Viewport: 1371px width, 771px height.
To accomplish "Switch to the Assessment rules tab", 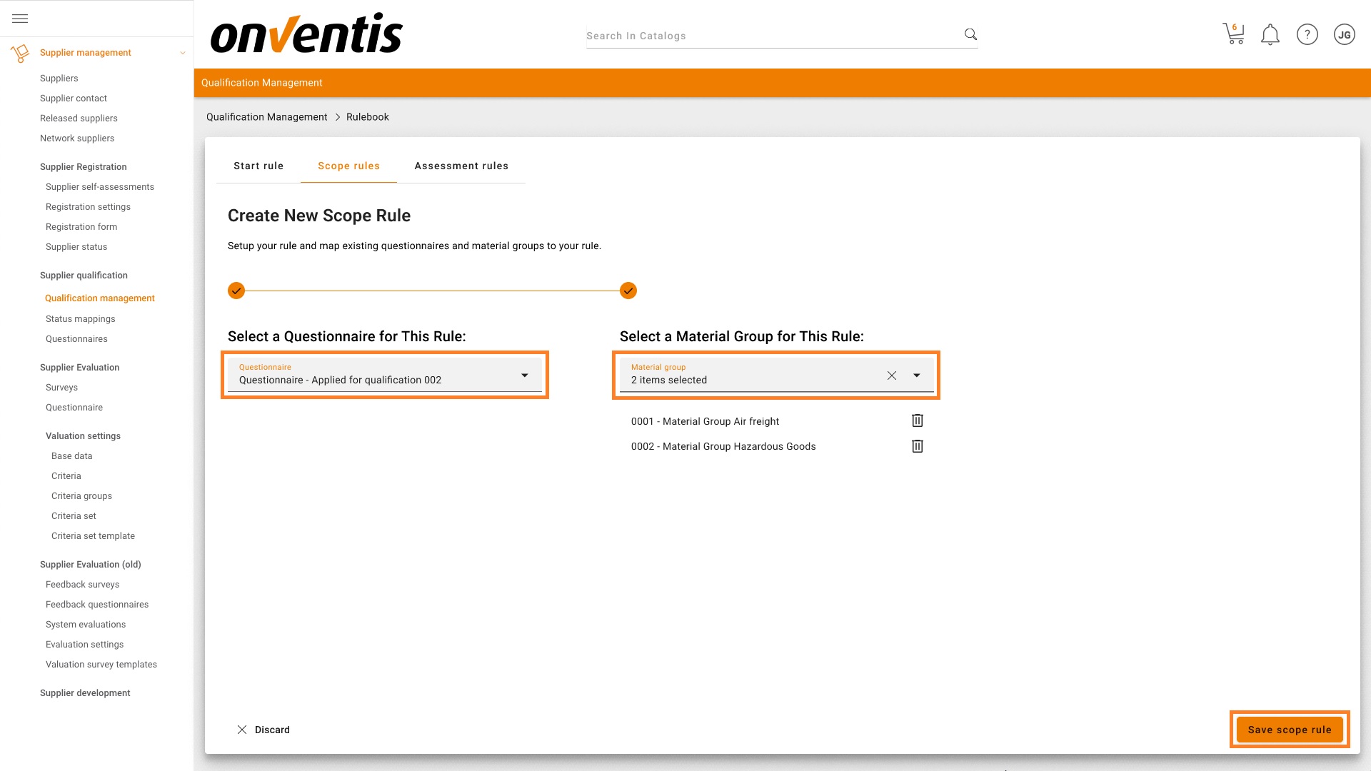I will [461, 166].
